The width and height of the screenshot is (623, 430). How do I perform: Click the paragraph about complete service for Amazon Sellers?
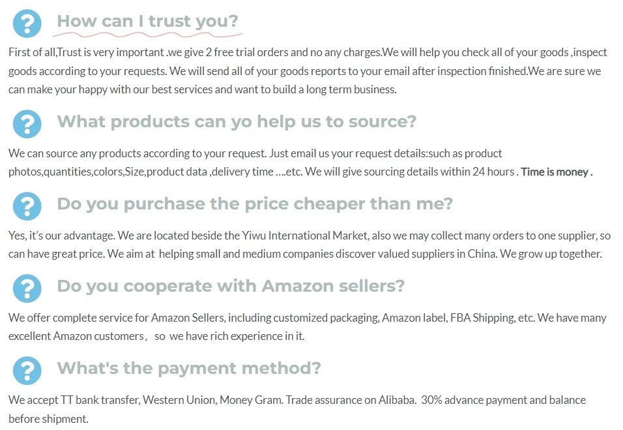click(307, 327)
